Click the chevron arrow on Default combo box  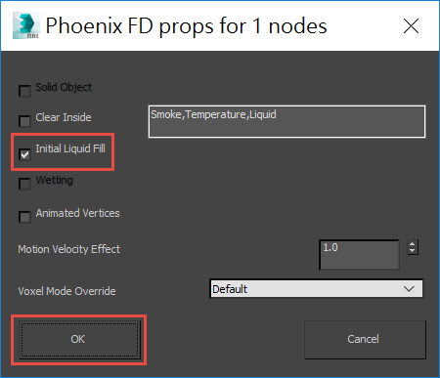[x=409, y=289]
